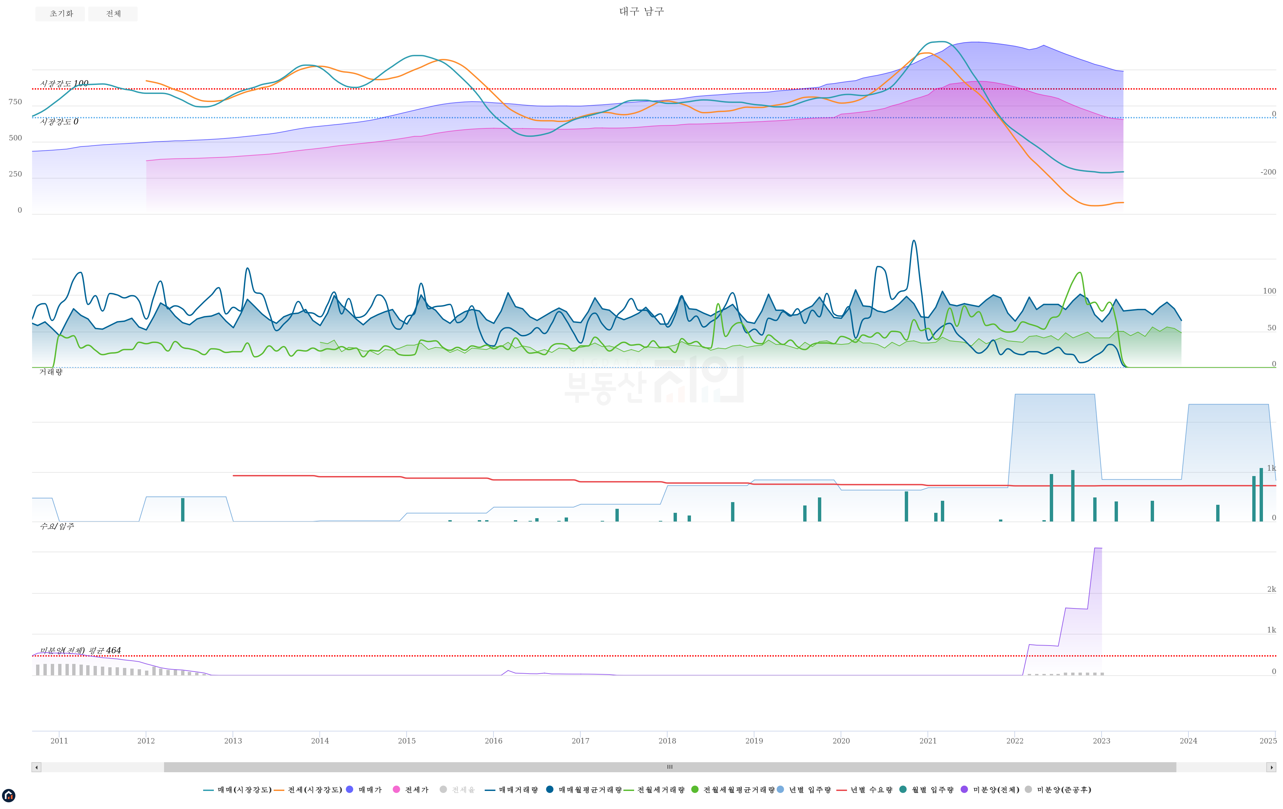Click the home logo icon at bottom-left
1283x809 pixels.
pyautogui.click(x=9, y=796)
